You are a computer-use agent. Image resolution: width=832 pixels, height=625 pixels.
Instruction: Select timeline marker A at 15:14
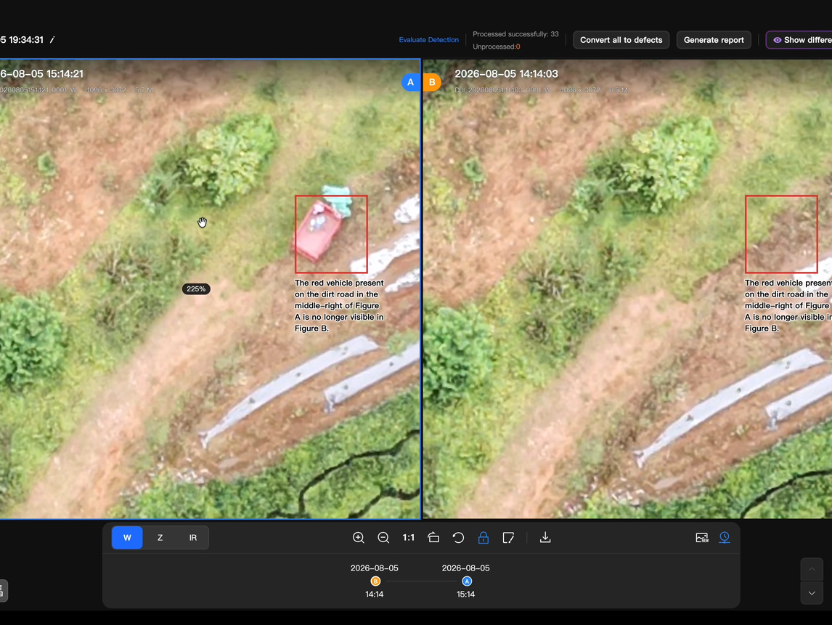pyautogui.click(x=467, y=581)
